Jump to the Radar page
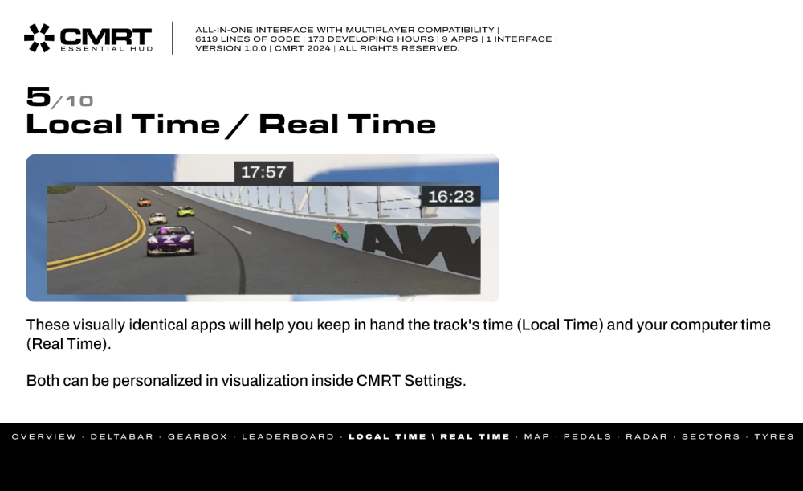The width and height of the screenshot is (803, 491). tap(646, 436)
